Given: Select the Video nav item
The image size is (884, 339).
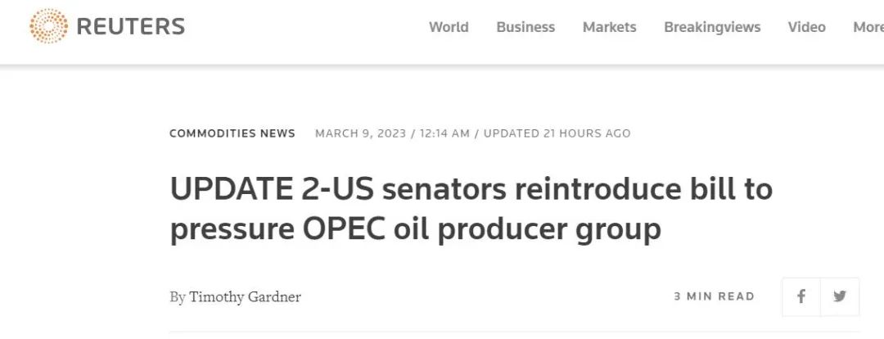Looking at the screenshot, I should pos(806,27).
